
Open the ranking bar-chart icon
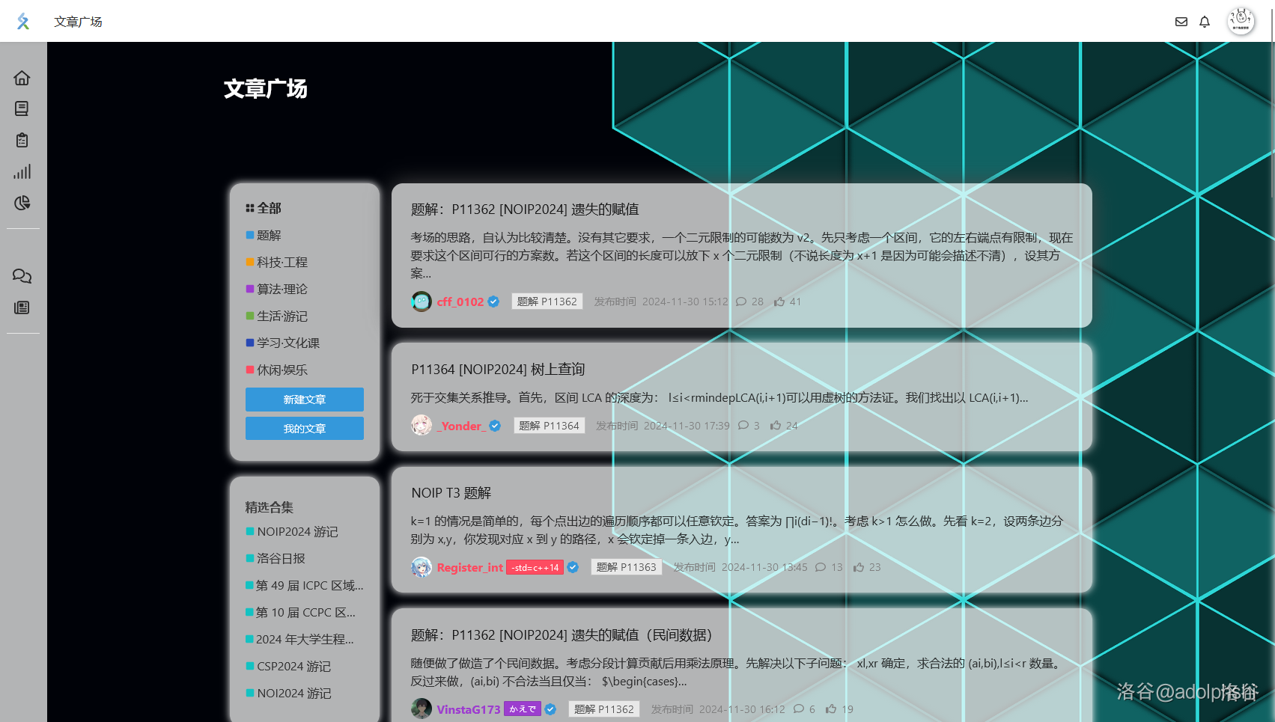pos(22,171)
